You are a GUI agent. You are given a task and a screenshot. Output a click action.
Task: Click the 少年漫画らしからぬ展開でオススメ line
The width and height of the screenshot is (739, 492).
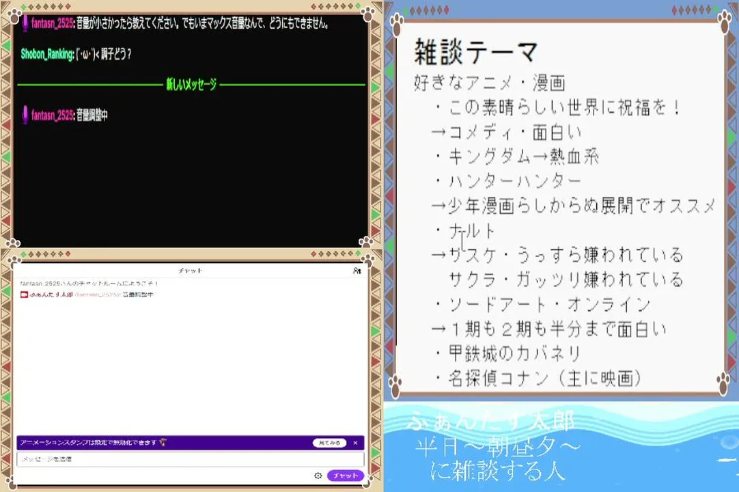coord(573,206)
